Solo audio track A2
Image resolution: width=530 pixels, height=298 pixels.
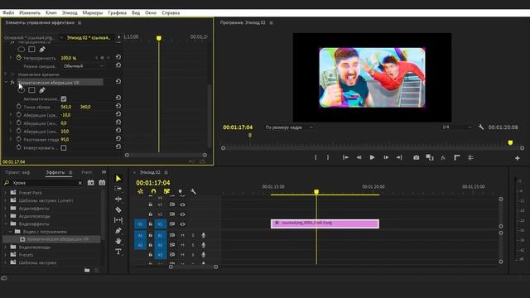point(193,245)
